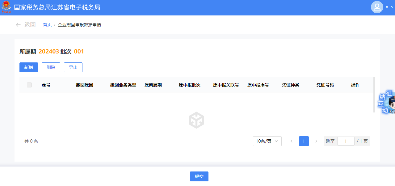Navigate to 首页 breadcrumb link
This screenshot has width=395, height=186.
click(x=47, y=25)
